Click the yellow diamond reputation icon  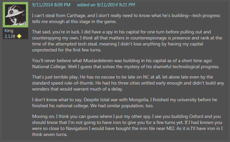coord(19,36)
